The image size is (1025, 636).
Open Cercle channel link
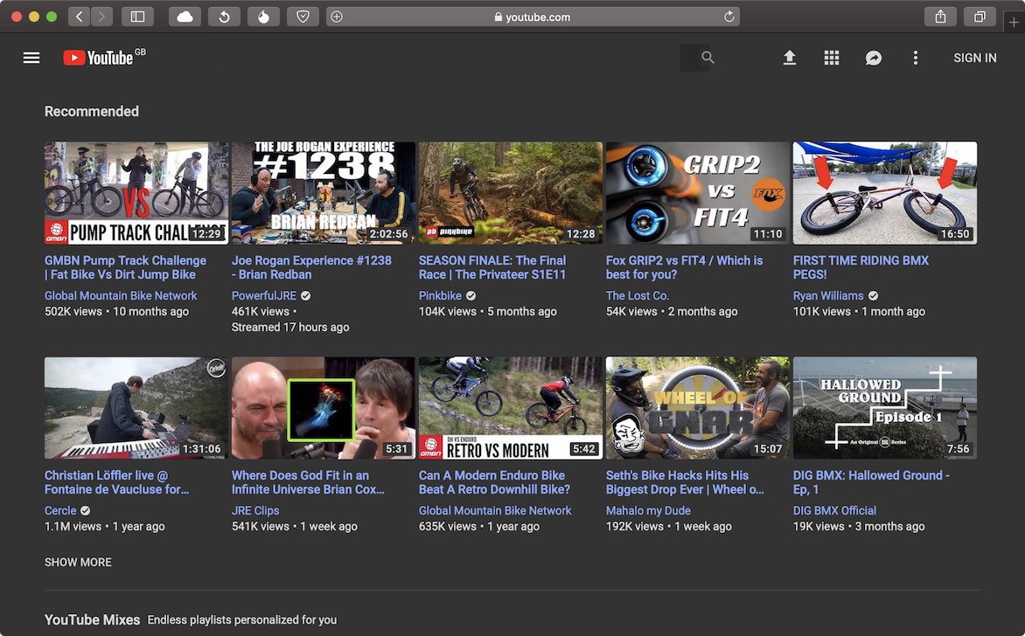(x=60, y=510)
